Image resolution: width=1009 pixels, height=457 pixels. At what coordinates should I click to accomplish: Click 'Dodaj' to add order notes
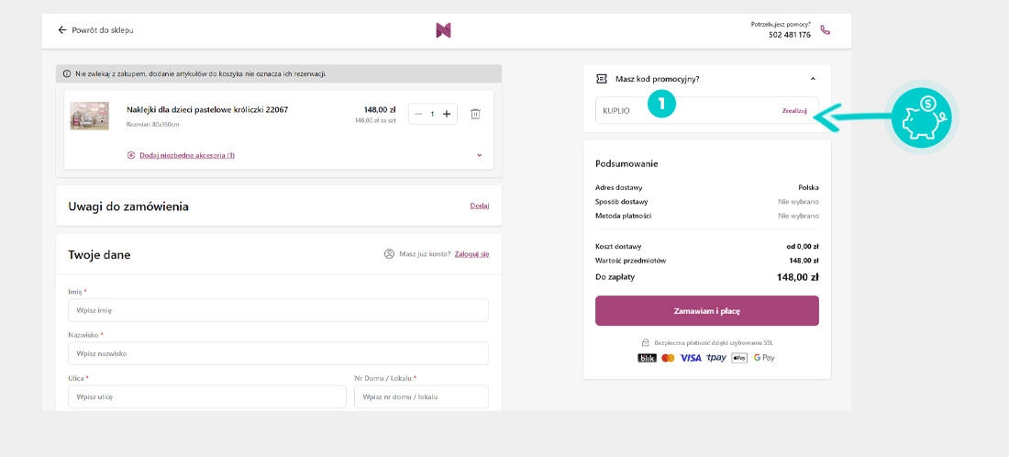tap(479, 206)
